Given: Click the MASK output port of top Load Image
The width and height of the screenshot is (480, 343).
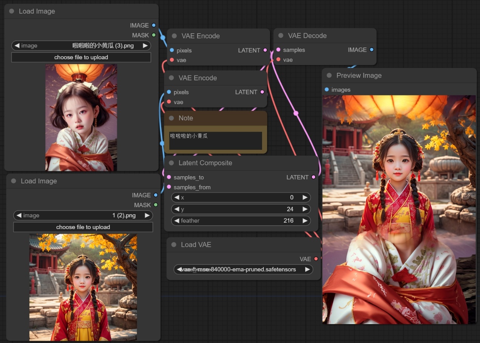Looking at the screenshot, I should (154, 35).
